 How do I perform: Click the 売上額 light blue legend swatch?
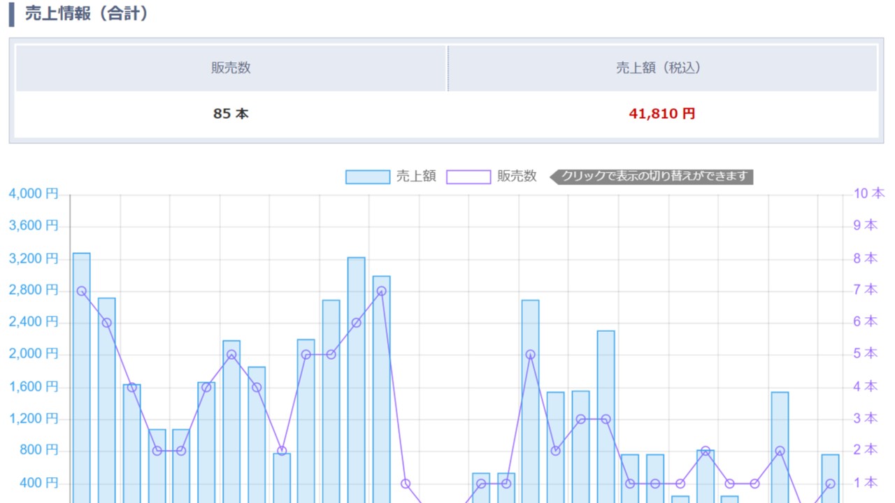tap(368, 177)
